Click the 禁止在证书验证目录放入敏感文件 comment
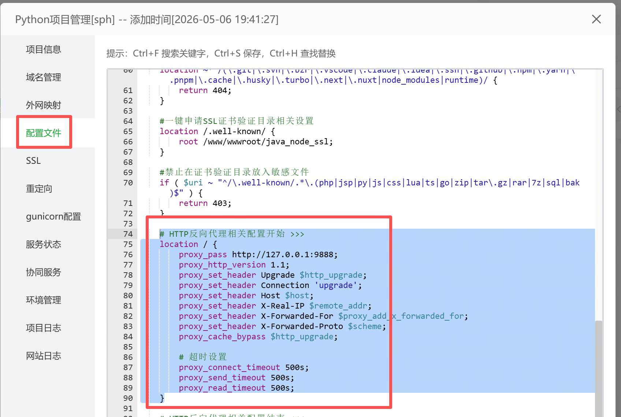Viewport: 621px width, 417px height. pos(234,172)
